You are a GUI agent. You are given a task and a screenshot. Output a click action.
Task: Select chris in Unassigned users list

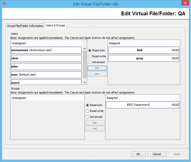pos(46,58)
